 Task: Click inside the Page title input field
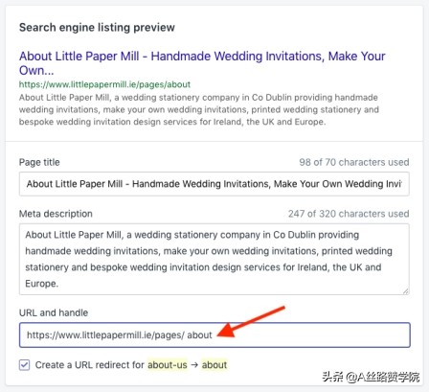[214, 184]
